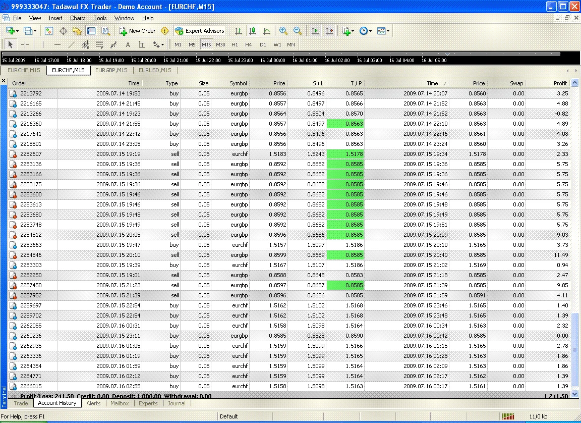Click the Zoom Out magnifier icon
The image size is (581, 423).
pos(298,31)
